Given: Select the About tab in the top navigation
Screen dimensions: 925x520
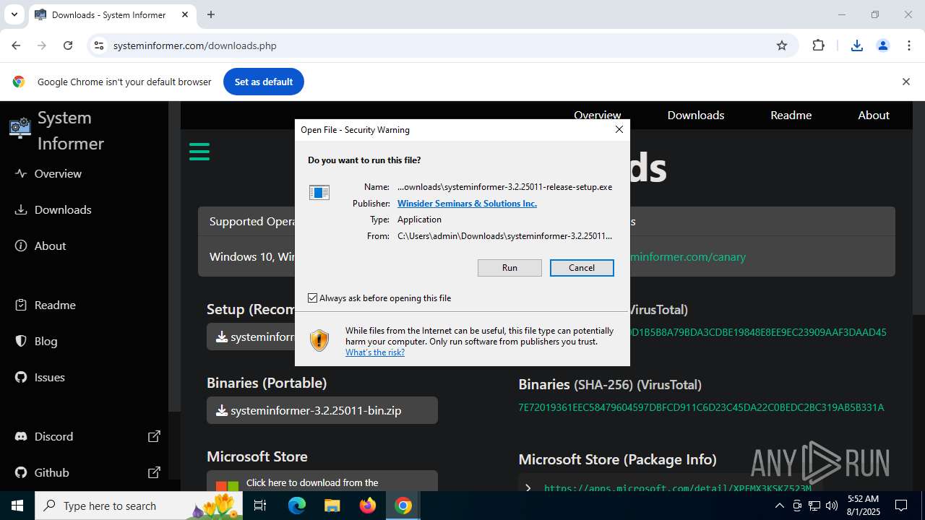Looking at the screenshot, I should pos(874,115).
